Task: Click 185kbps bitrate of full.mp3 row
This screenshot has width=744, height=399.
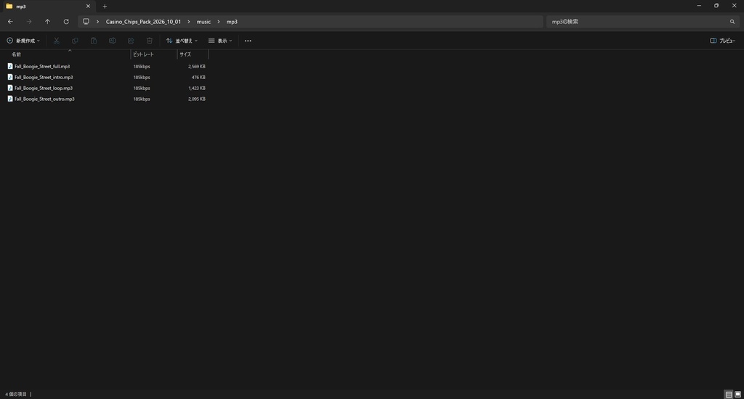Action: (x=142, y=66)
